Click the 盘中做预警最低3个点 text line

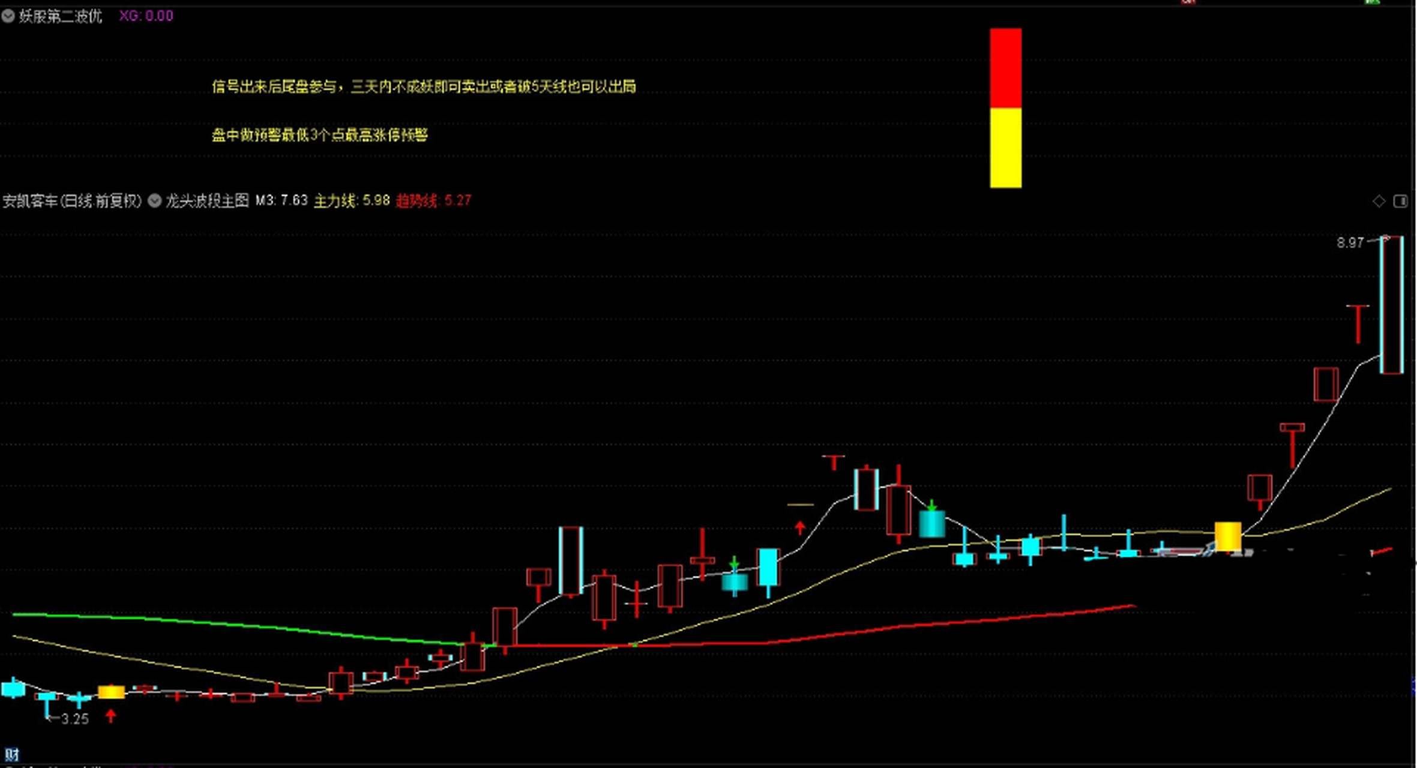pos(319,135)
